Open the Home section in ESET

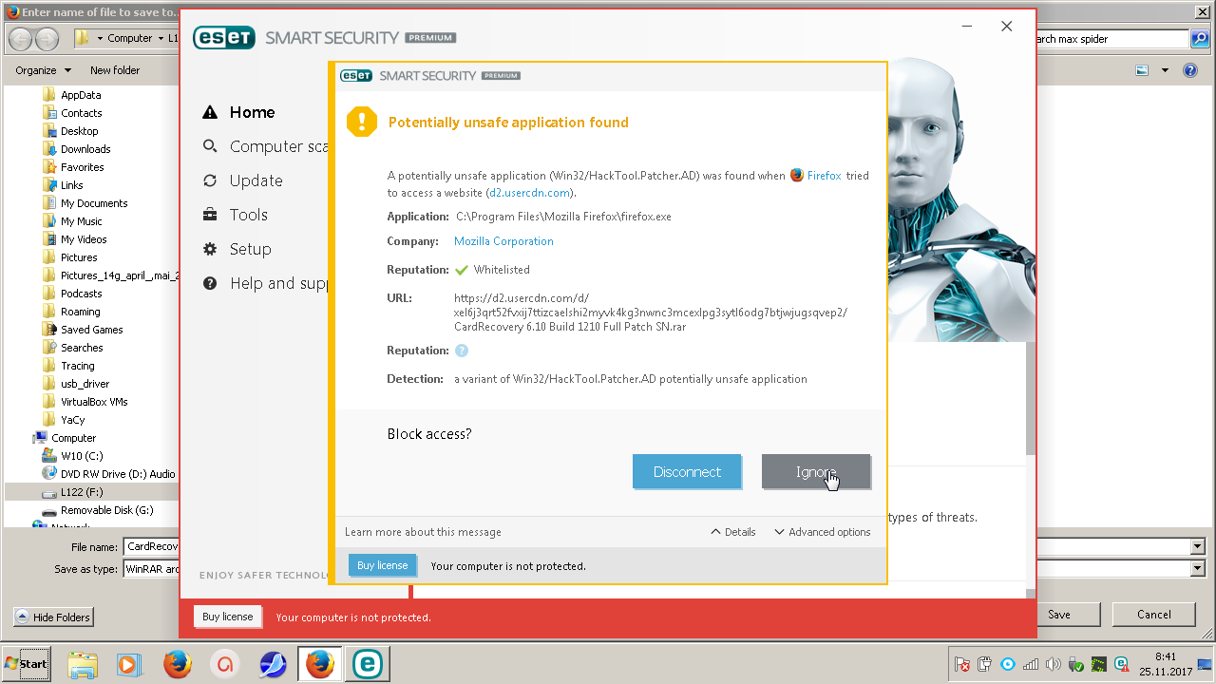point(252,112)
